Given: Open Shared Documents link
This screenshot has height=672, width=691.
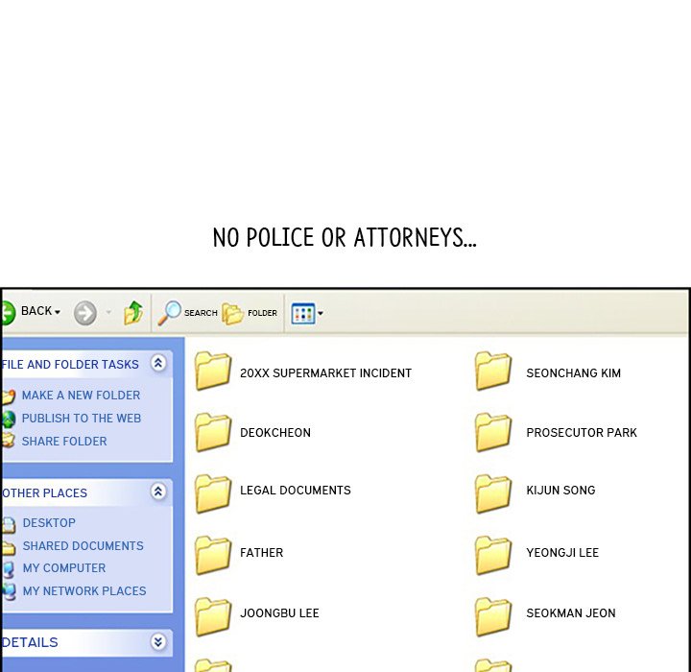Looking at the screenshot, I should coord(83,545).
